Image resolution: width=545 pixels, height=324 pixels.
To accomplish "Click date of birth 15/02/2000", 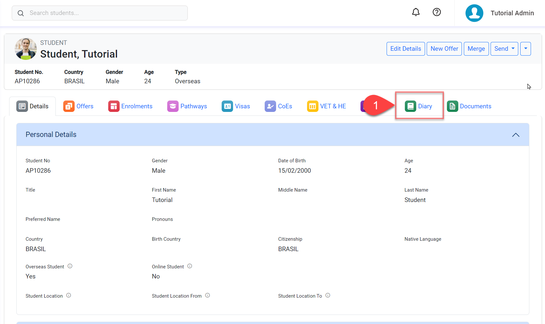I will [x=295, y=170].
